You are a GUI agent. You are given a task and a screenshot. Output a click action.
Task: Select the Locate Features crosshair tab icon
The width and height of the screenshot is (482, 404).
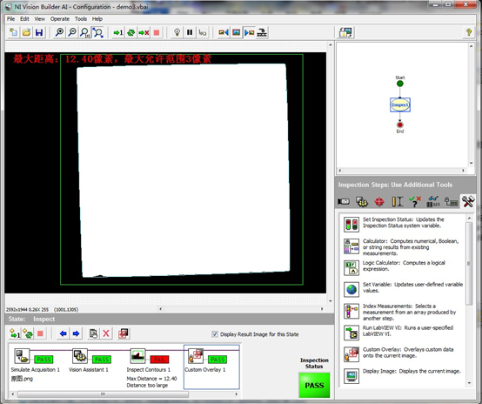click(379, 202)
